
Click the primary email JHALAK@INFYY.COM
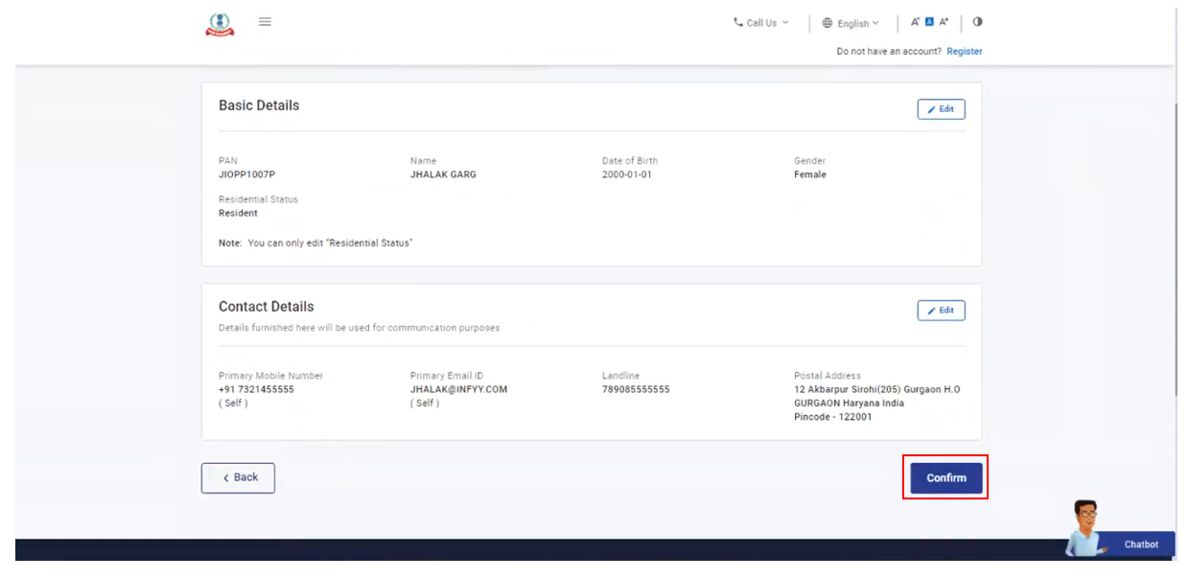pos(458,390)
